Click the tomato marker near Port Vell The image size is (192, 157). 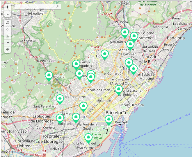coord(109,119)
